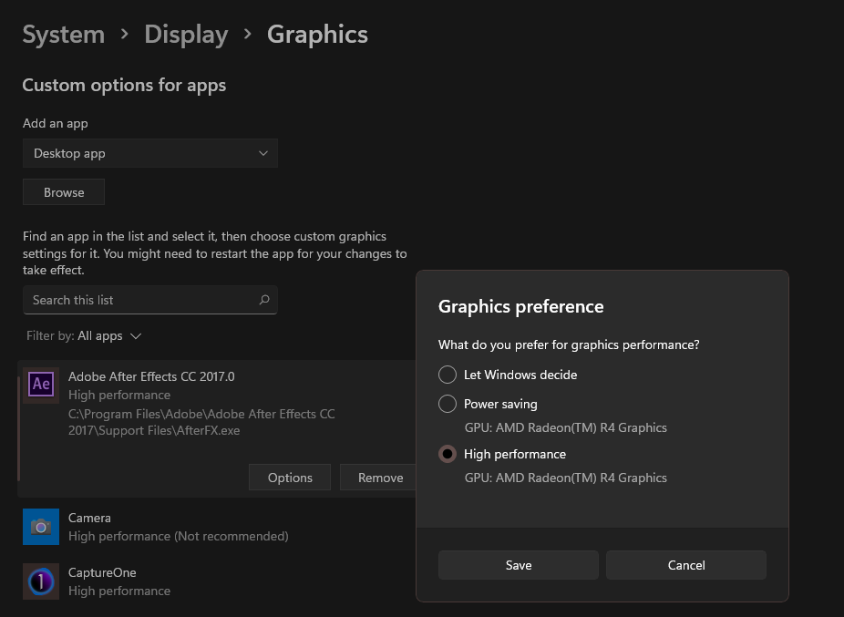844x617 pixels.
Task: Click Camera's High performance (Not recommended) label
Action: click(178, 536)
